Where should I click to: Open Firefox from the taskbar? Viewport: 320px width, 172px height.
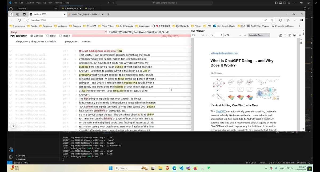[x=195, y=168]
